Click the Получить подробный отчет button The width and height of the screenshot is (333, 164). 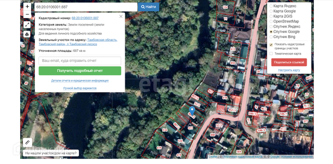[x=80, y=71]
